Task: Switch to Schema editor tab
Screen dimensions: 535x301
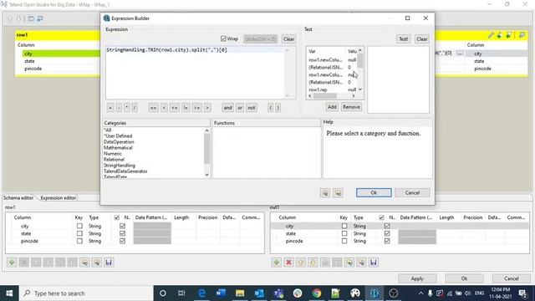Action: coord(18,198)
